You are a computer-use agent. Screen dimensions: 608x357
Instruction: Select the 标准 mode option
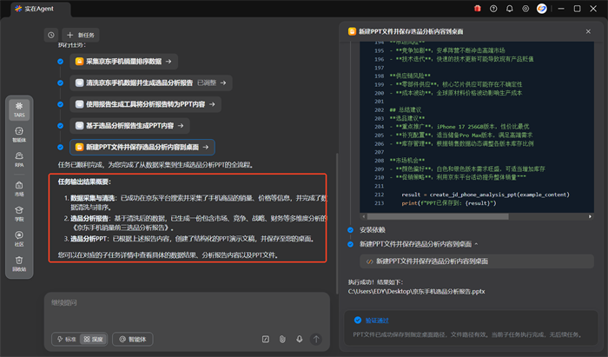coord(65,339)
